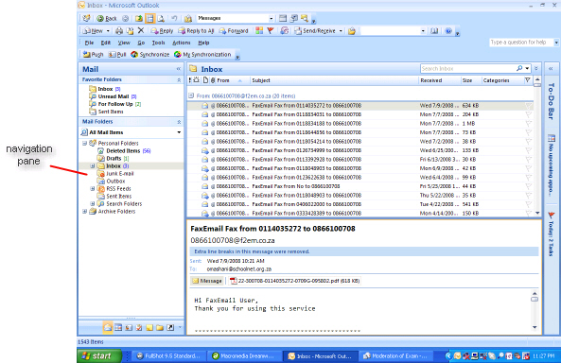
Task: Open the View menu
Action: pyautogui.click(x=124, y=43)
